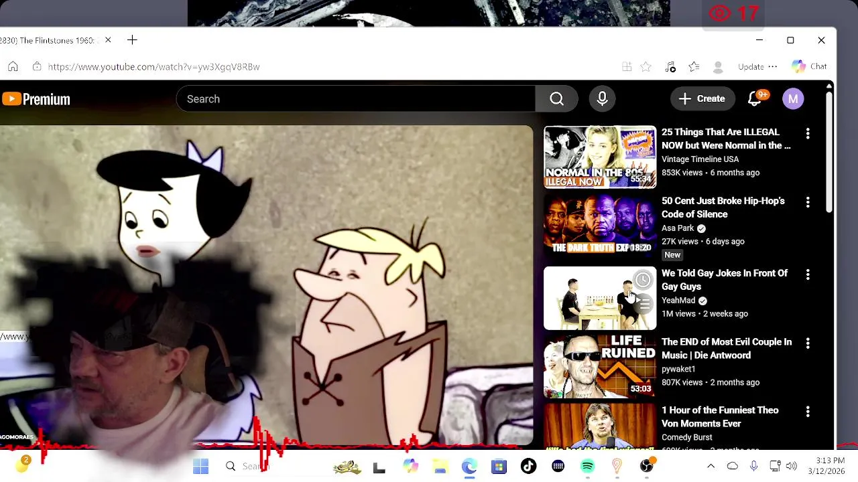Open Windows Start menu
This screenshot has width=858, height=482.
tap(200, 466)
